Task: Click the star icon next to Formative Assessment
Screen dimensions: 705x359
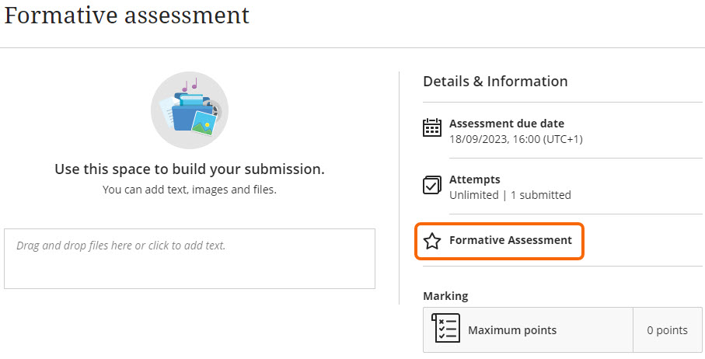Action: click(432, 241)
